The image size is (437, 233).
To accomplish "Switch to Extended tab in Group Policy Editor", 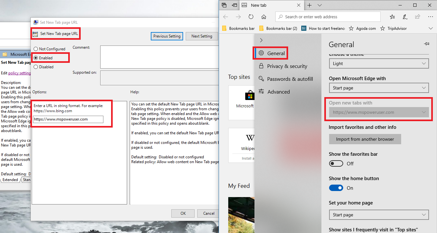I will click(x=10, y=180).
